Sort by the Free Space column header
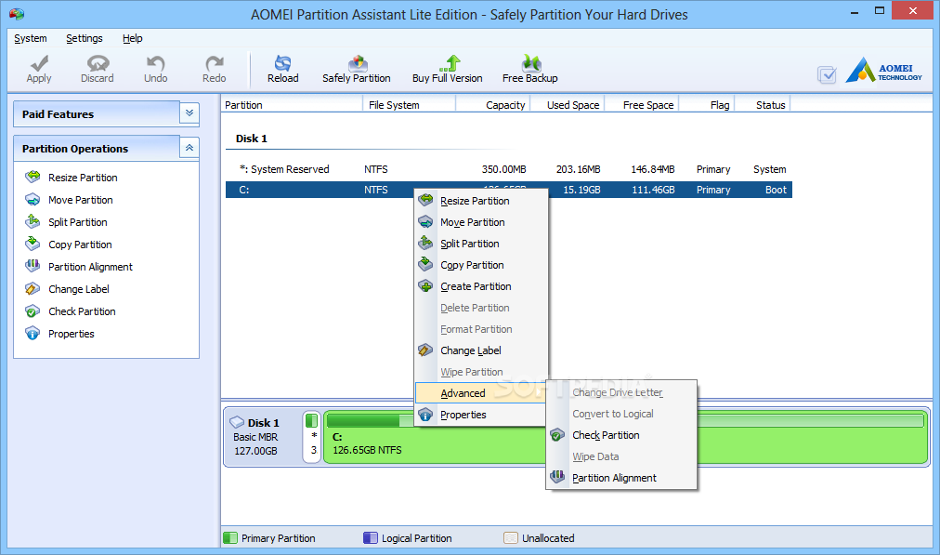The height and width of the screenshot is (555, 940). 642,105
